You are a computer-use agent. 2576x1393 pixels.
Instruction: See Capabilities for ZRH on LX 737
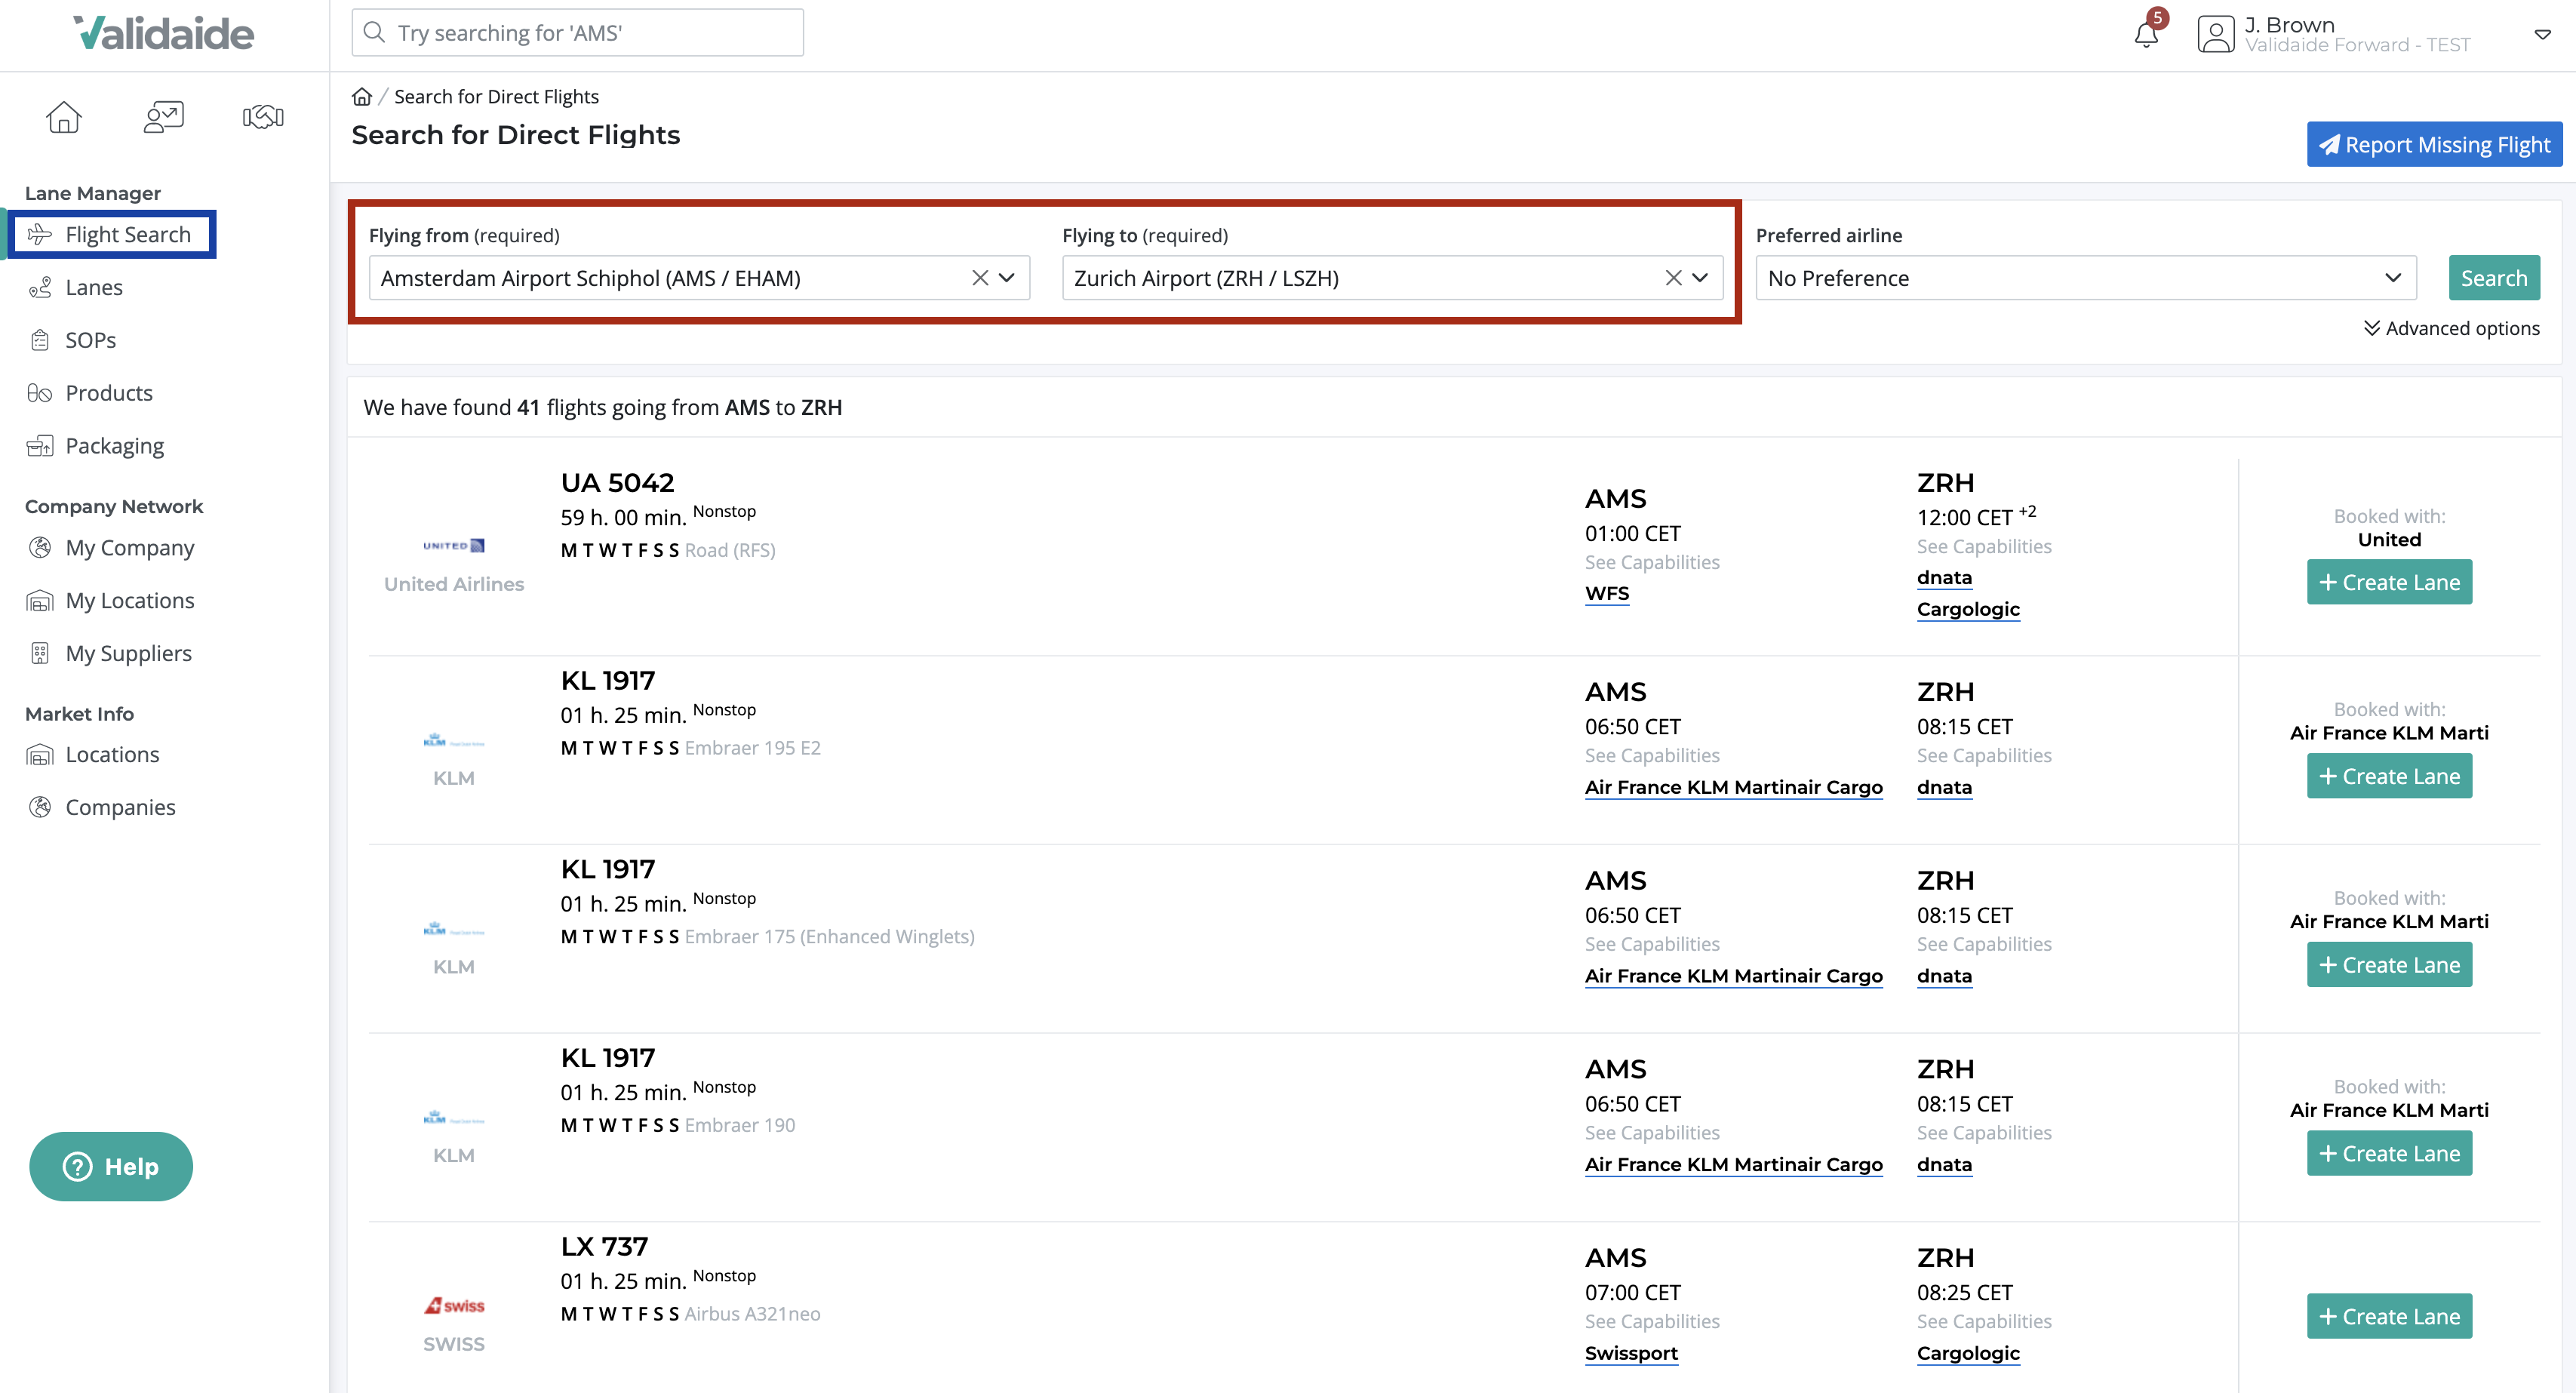pos(1984,1321)
